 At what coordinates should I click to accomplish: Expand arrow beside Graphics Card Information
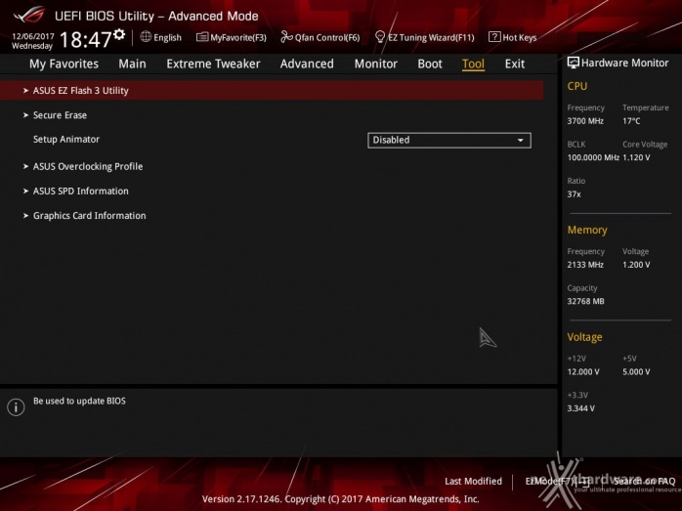[x=25, y=215]
